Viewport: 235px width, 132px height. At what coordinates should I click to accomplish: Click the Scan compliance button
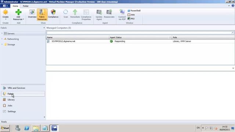click(x=66, y=14)
